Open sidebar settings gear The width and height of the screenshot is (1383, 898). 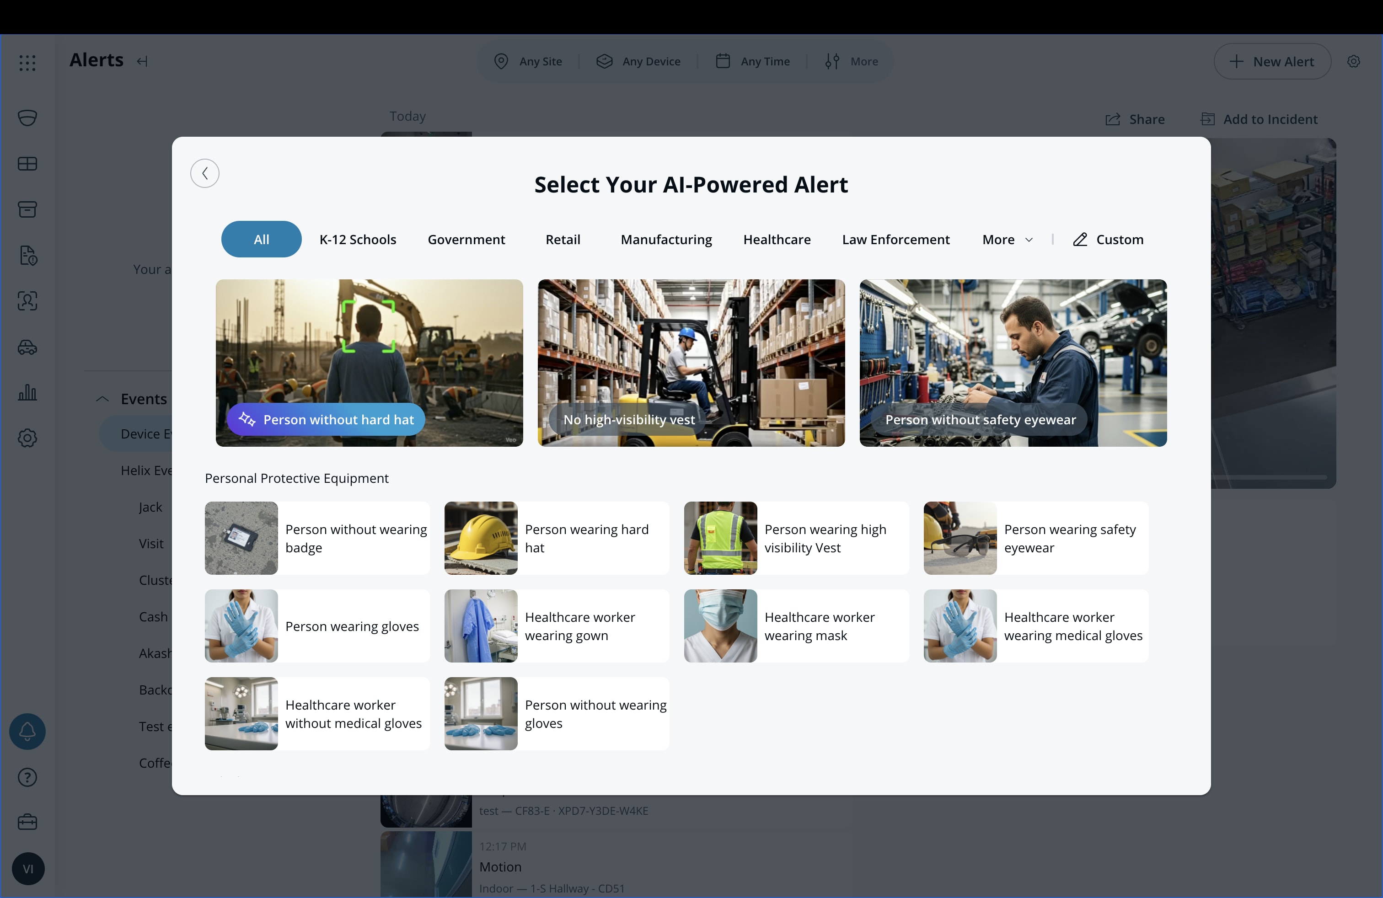pos(27,438)
